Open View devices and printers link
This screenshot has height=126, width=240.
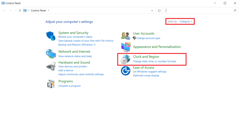(x=72, y=66)
